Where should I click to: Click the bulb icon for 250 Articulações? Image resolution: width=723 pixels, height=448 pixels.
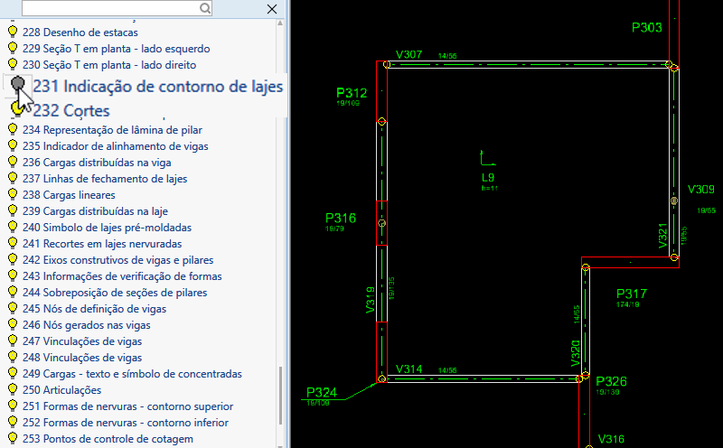coord(13,390)
